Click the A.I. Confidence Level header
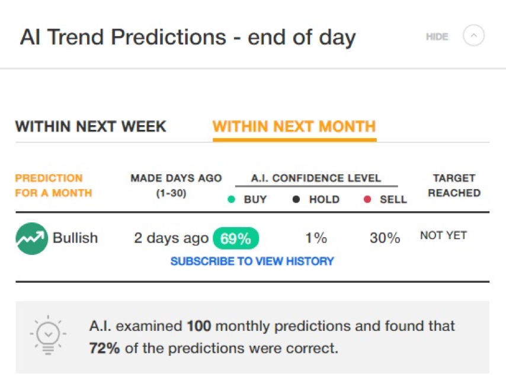506x389 pixels. [x=316, y=178]
